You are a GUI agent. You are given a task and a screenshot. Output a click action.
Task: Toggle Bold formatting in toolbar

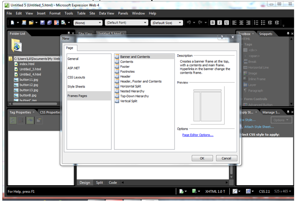click(213, 23)
